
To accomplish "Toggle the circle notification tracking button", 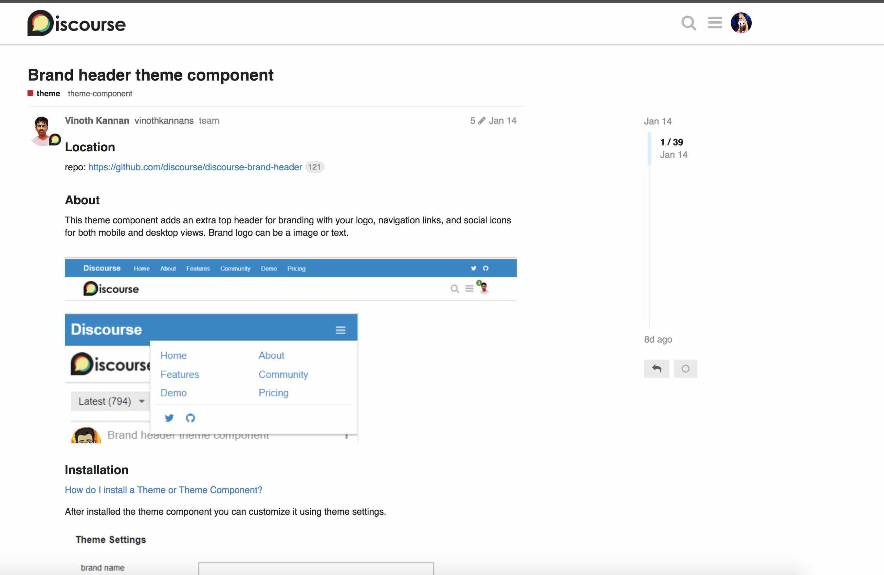I will [x=685, y=368].
